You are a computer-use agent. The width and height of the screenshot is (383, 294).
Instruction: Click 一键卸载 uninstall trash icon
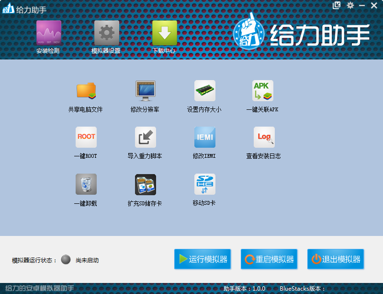click(86, 184)
